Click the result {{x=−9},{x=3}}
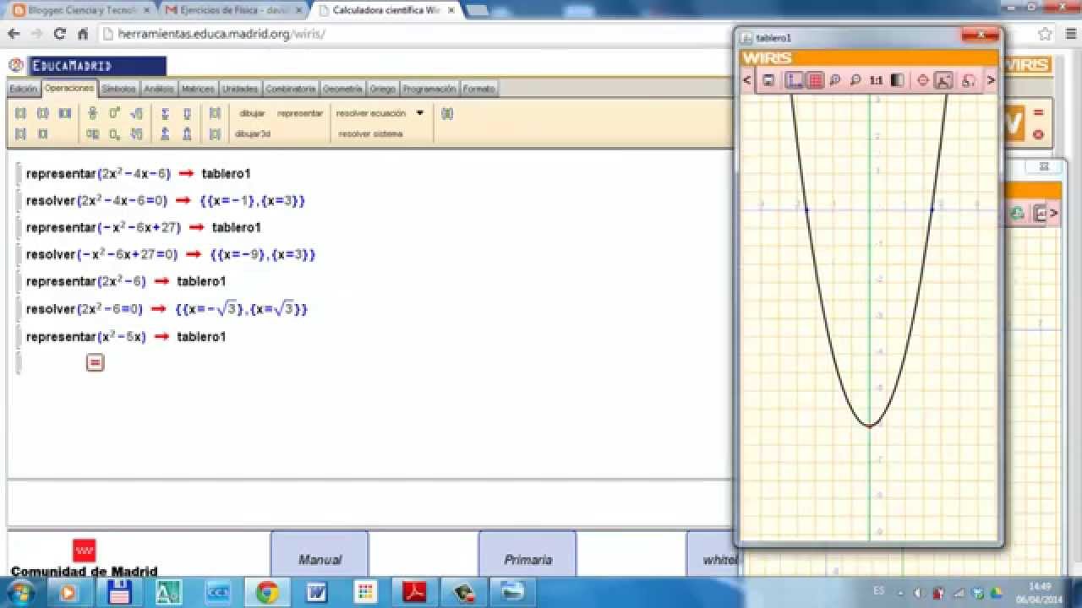Viewport: 1082px width, 608px height. [x=263, y=254]
